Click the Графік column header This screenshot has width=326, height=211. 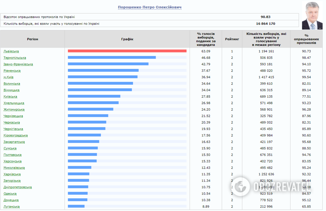[x=127, y=39]
